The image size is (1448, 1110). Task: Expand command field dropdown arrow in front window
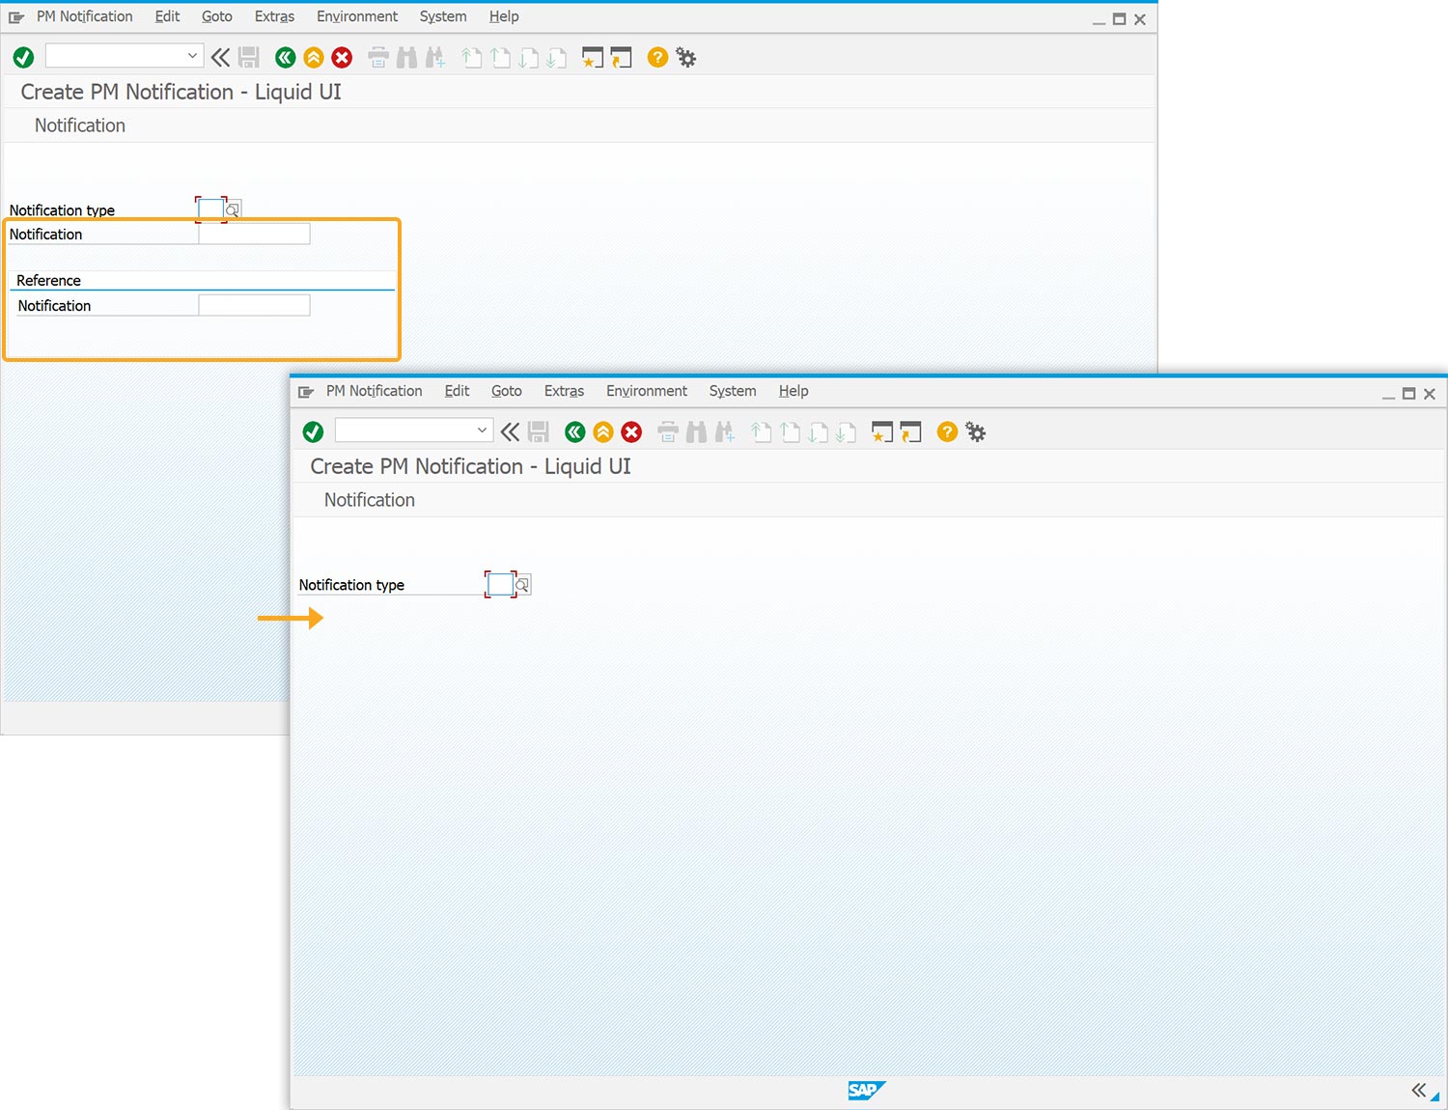(x=482, y=430)
